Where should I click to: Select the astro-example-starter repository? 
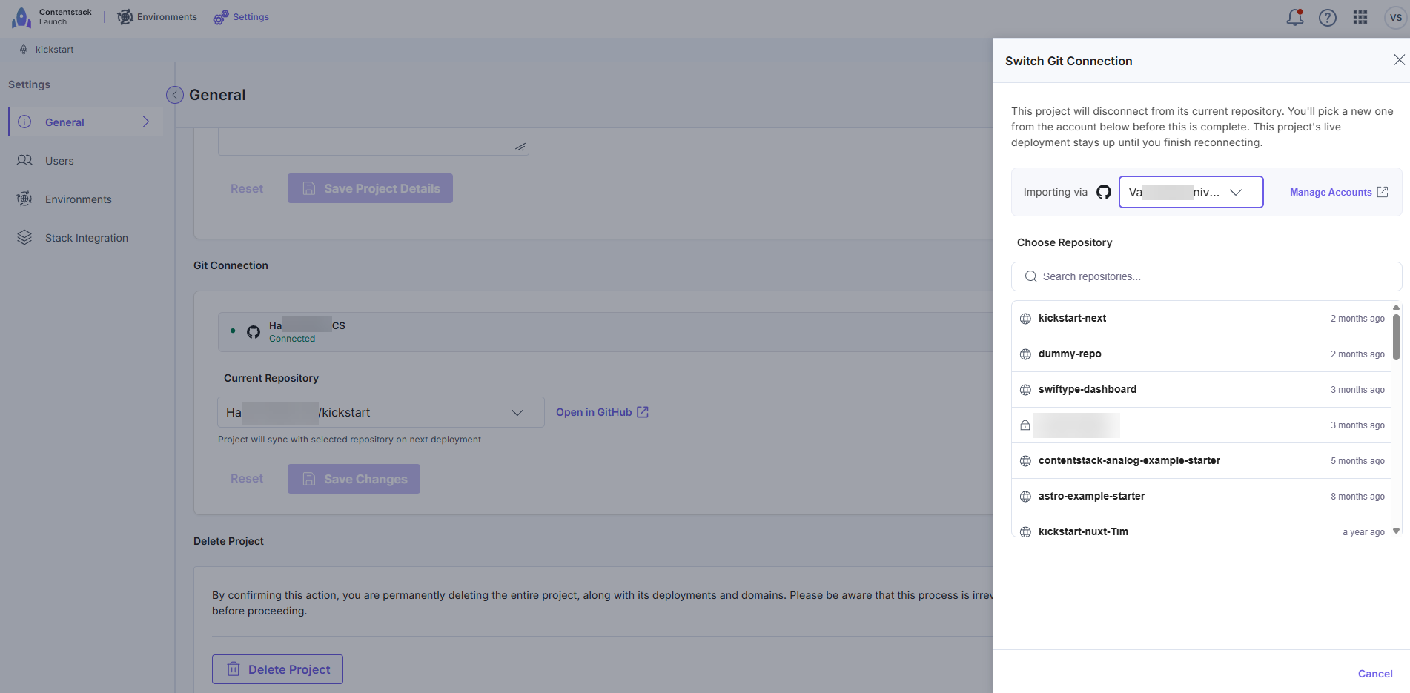click(x=1201, y=497)
